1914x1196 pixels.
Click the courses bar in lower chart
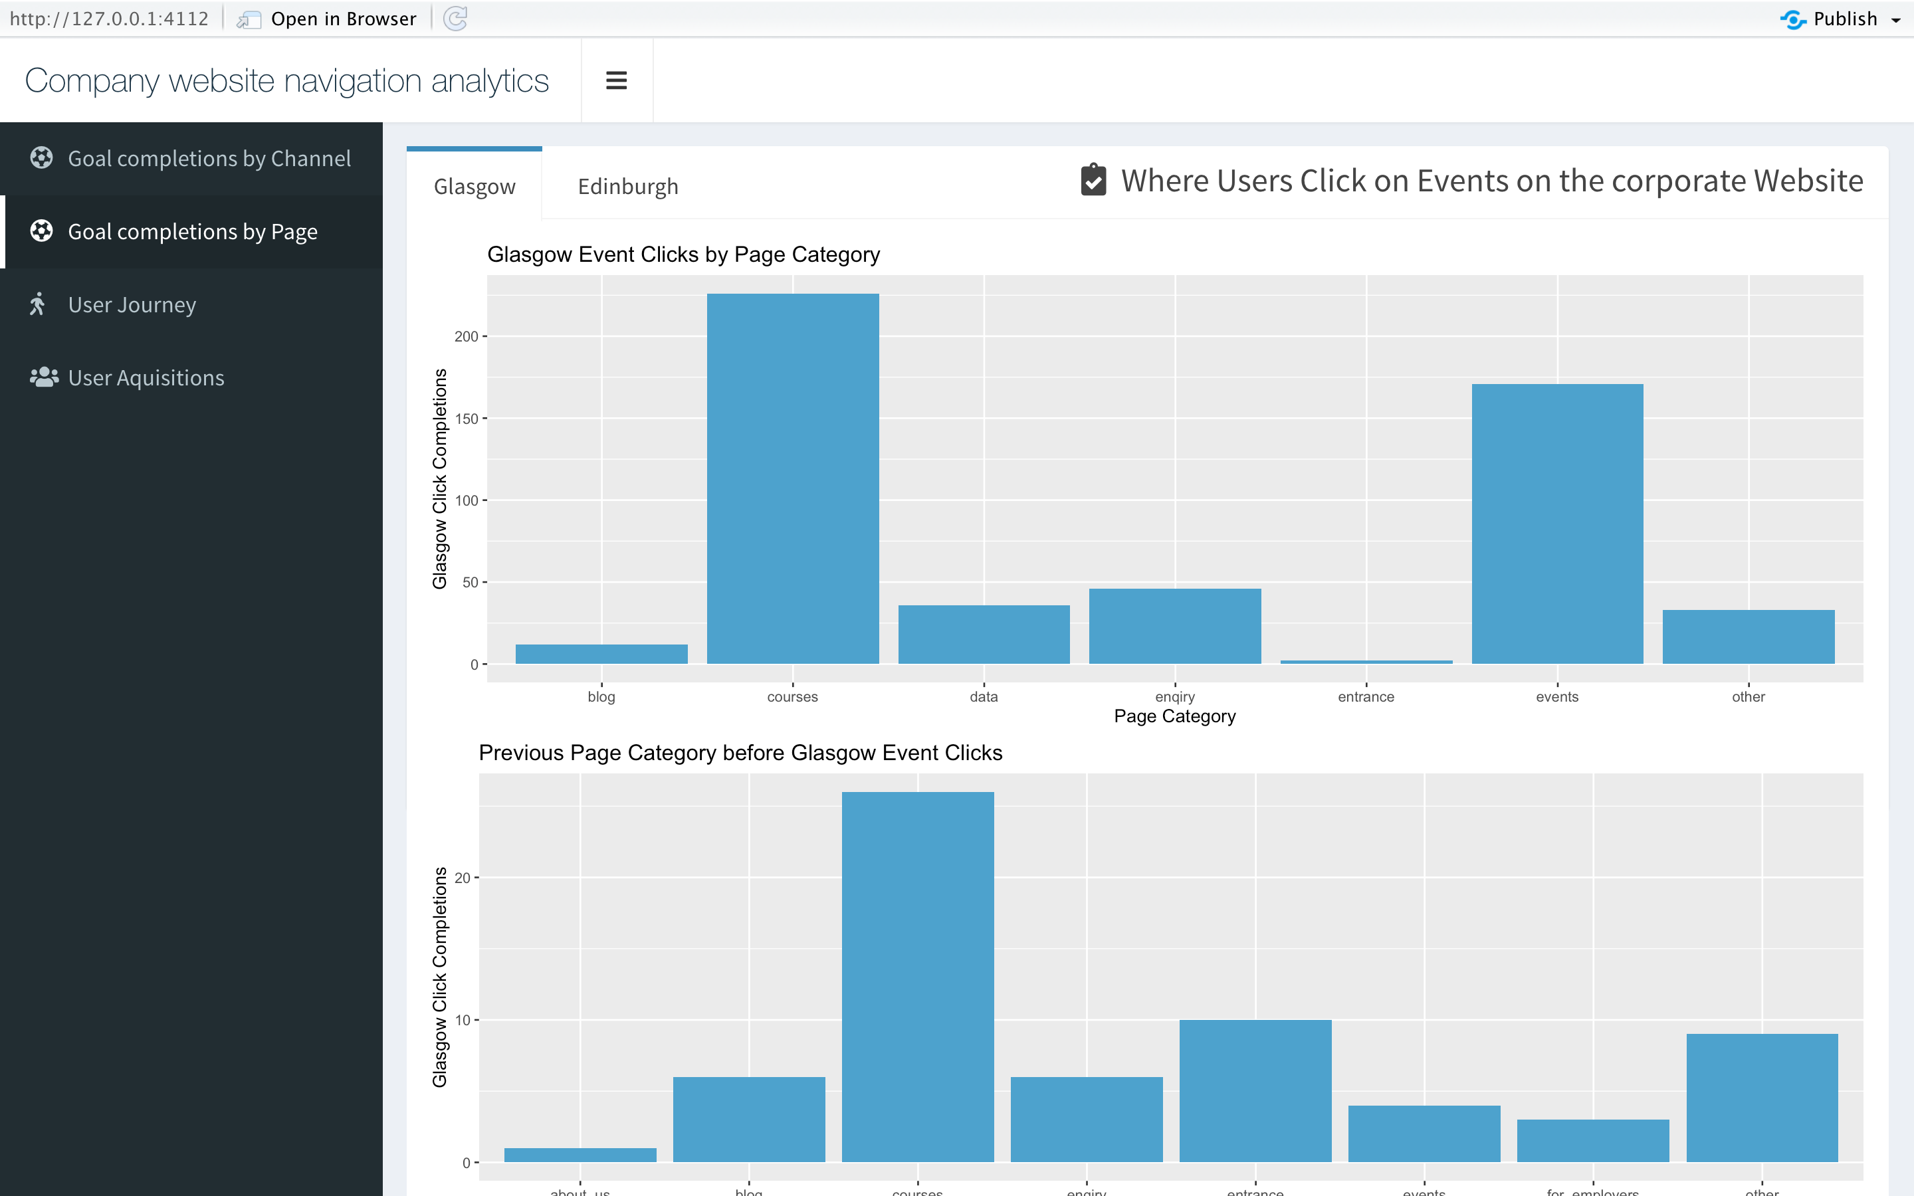[x=917, y=977]
